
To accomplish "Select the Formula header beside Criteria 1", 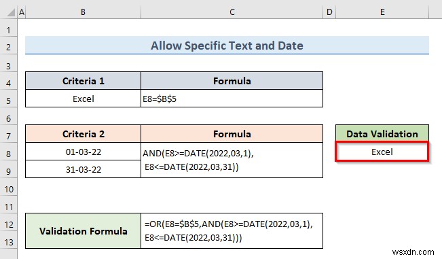I will pos(232,81).
